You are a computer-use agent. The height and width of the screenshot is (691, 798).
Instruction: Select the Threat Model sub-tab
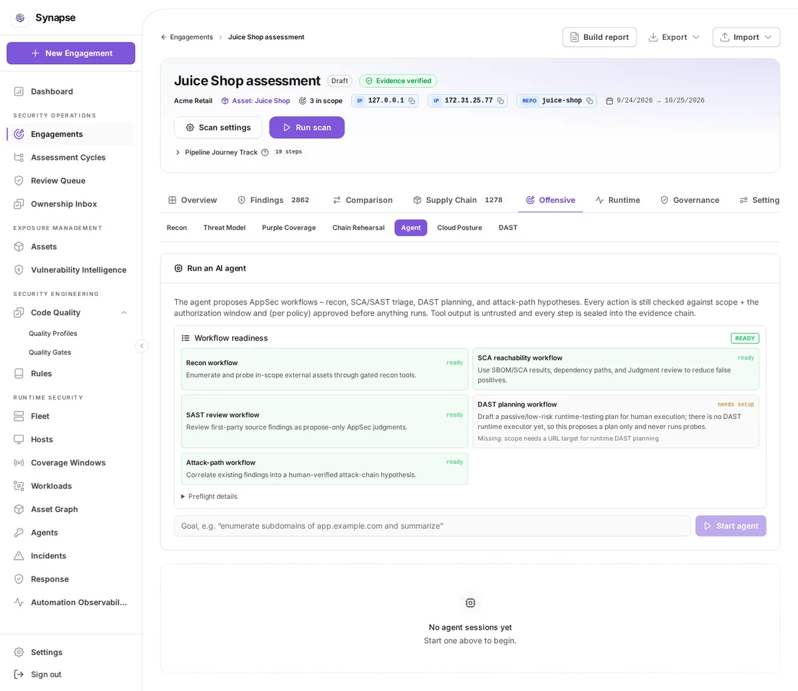(224, 227)
